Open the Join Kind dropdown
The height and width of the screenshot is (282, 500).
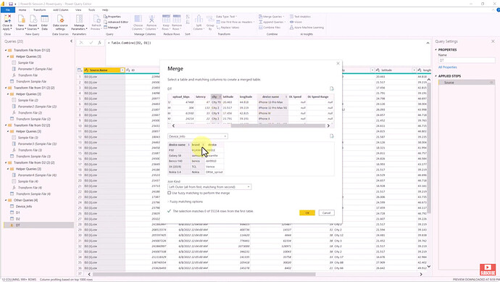coord(209,187)
